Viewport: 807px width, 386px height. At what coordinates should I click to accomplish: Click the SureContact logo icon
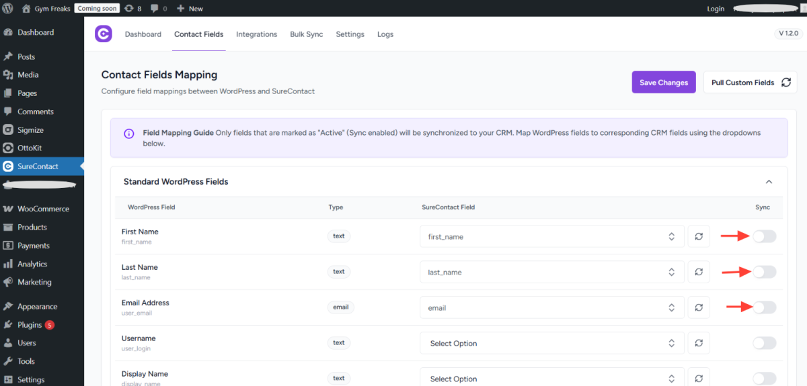click(103, 34)
